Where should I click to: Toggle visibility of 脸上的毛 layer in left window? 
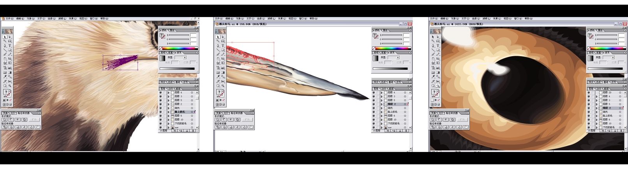point(161,112)
